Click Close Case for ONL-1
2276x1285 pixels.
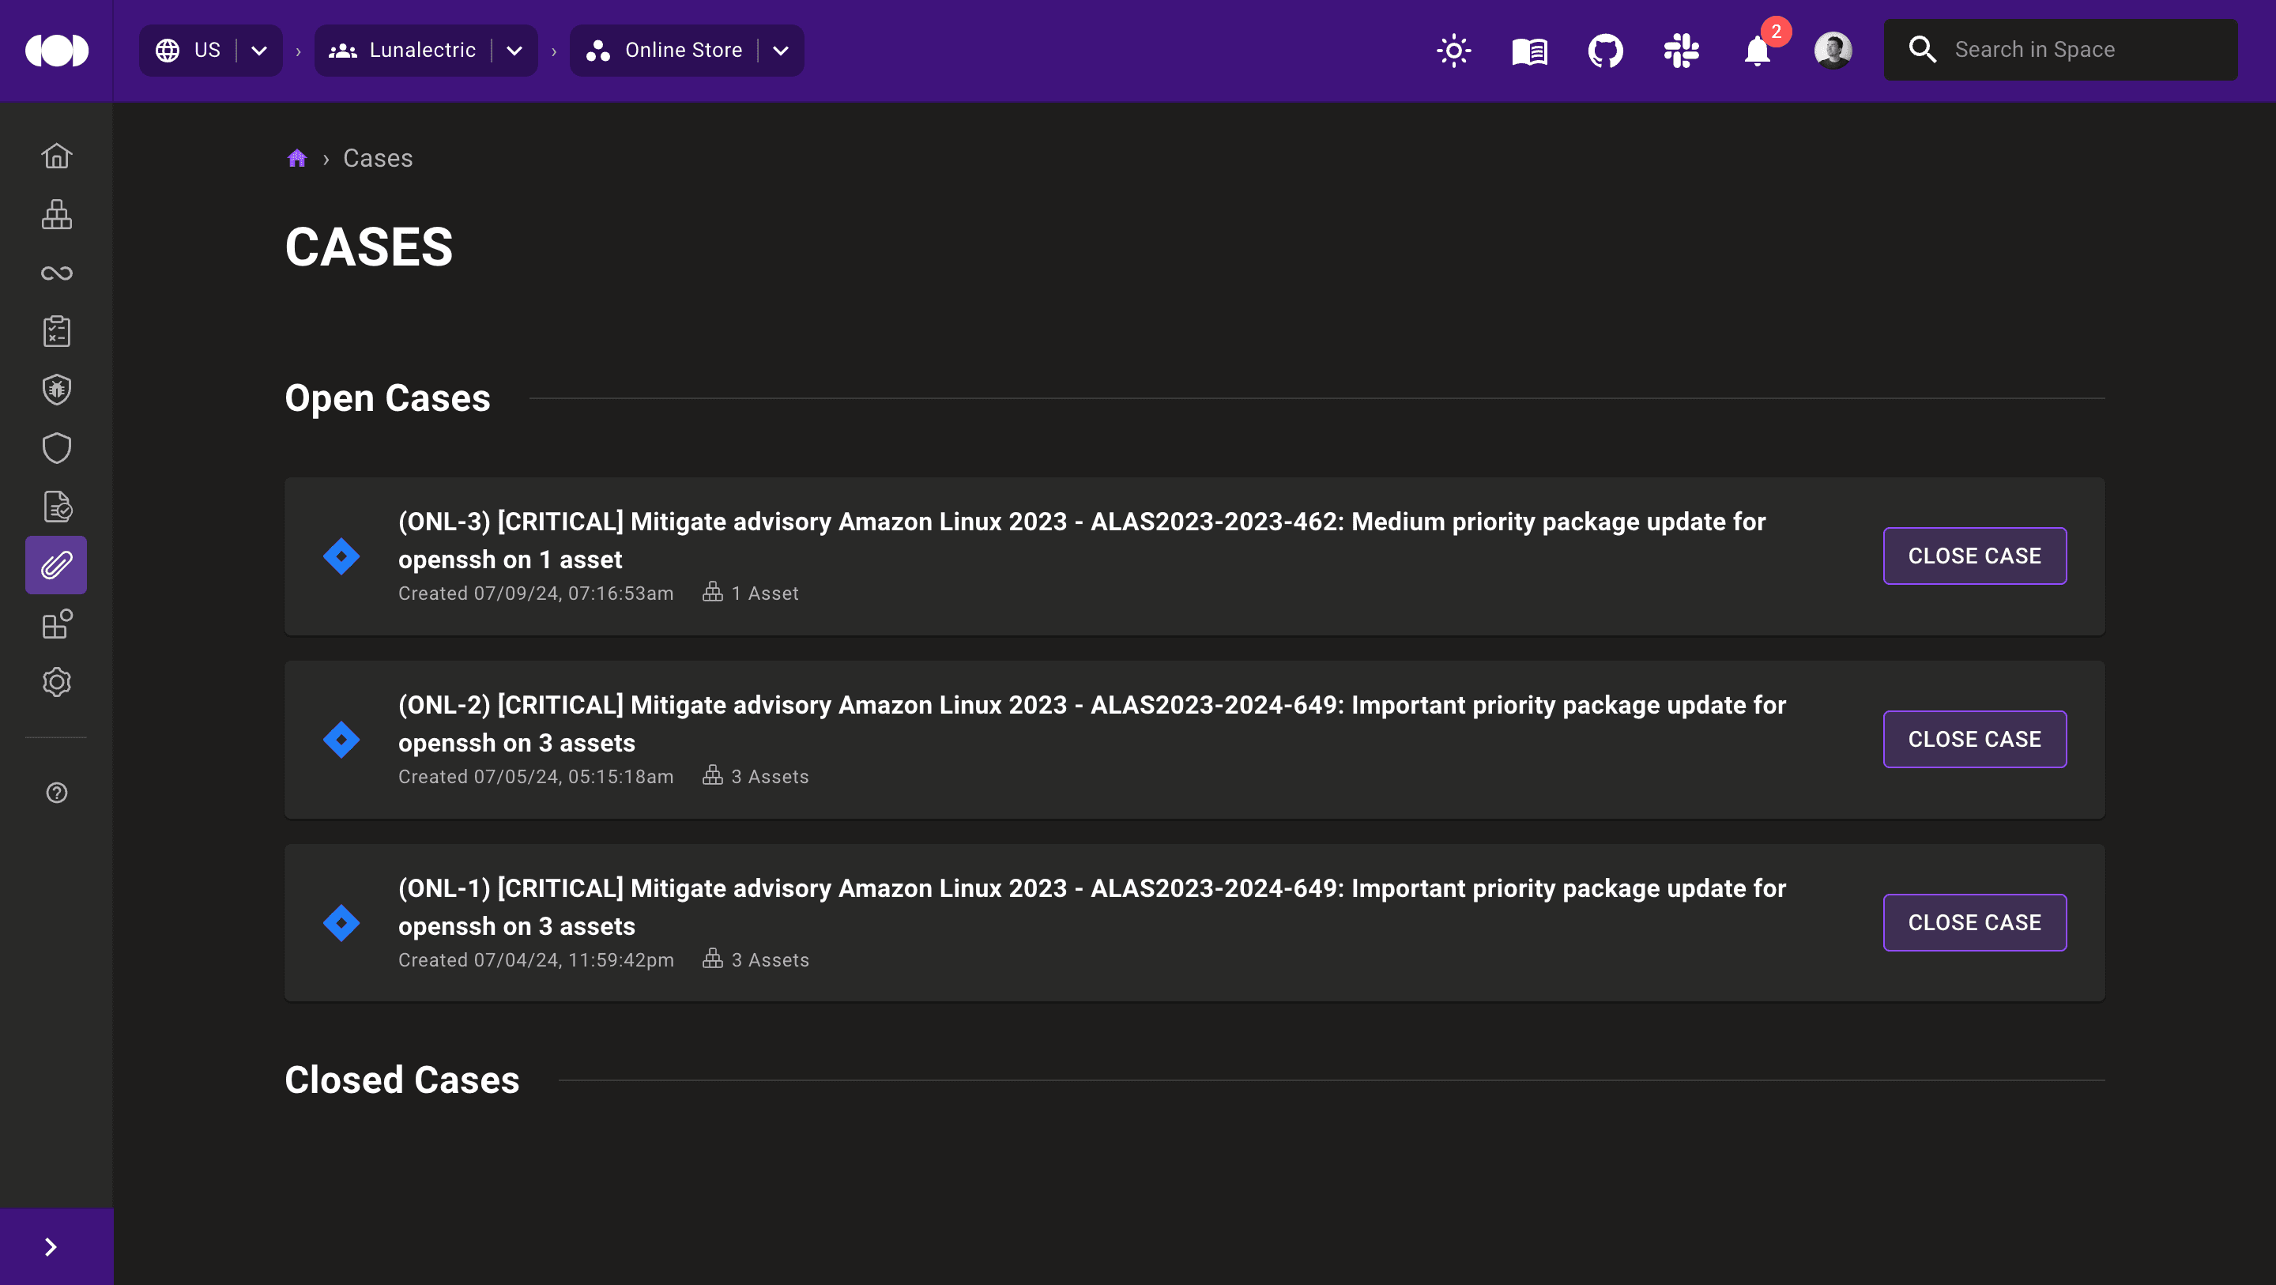(1974, 922)
